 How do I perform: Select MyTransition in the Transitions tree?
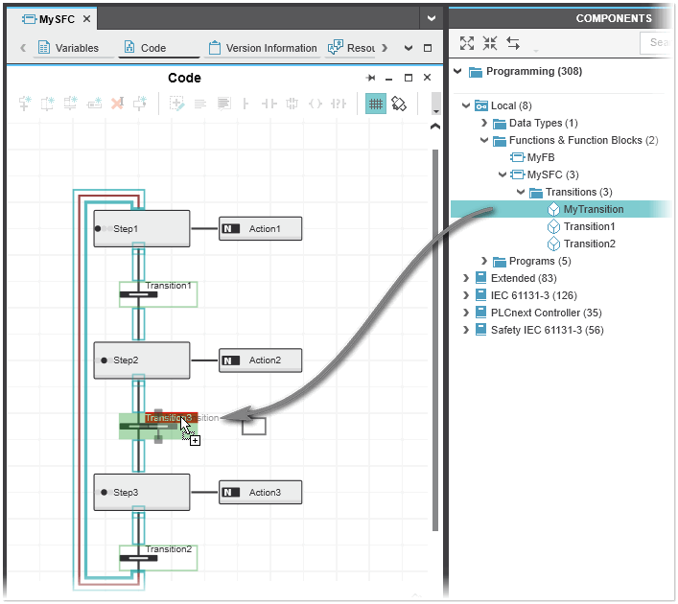(593, 209)
